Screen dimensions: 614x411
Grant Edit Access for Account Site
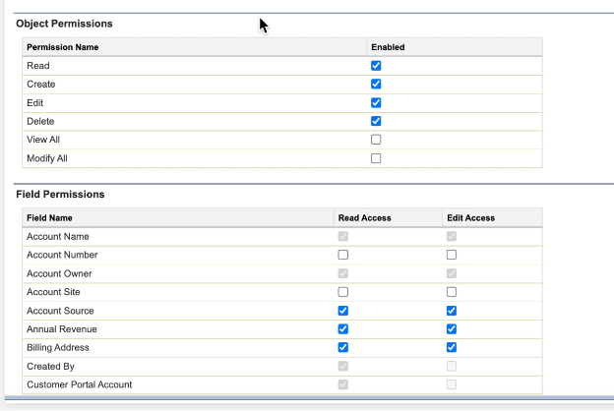coord(452,292)
